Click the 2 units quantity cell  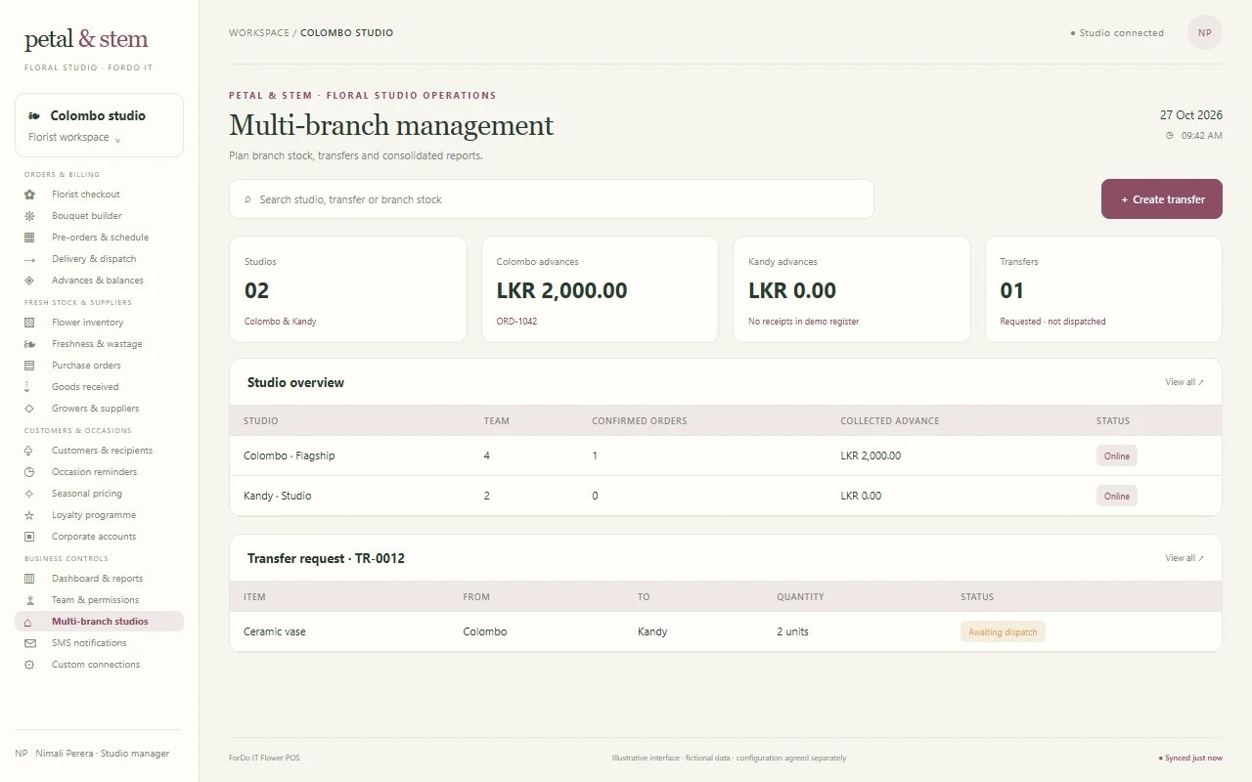tap(792, 632)
